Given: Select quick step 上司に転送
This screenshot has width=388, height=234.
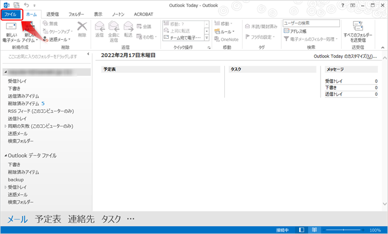Looking at the screenshot, I should click(x=183, y=31).
